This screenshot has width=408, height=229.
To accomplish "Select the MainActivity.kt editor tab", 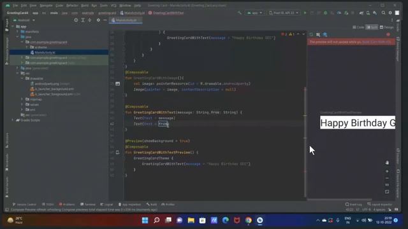I will pyautogui.click(x=126, y=20).
